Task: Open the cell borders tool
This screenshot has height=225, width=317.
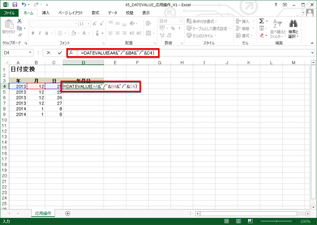Action: 60,33
